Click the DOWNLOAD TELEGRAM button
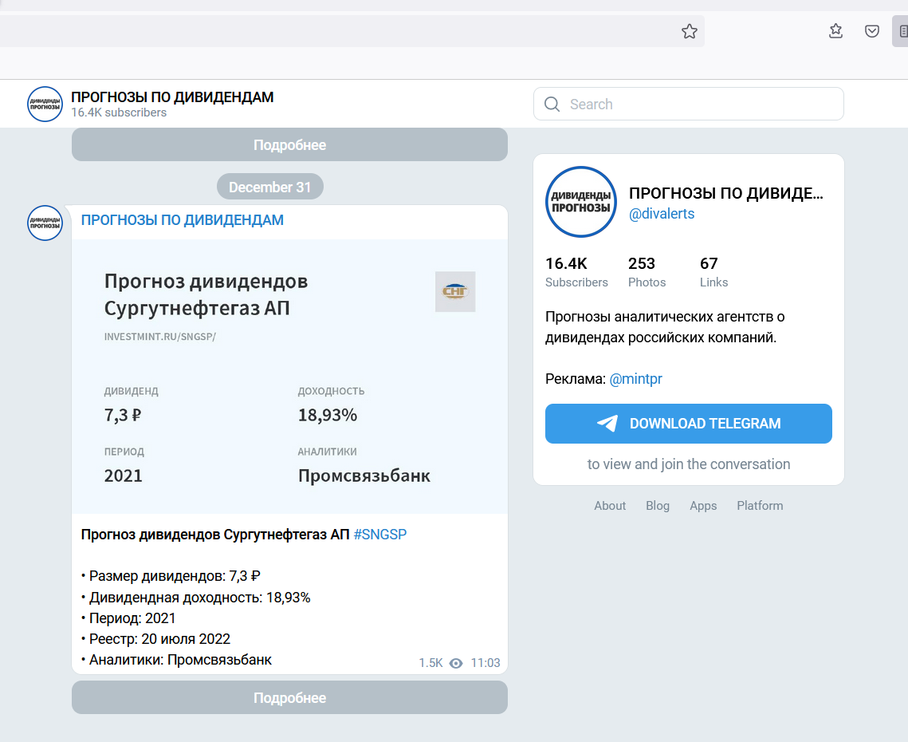Viewport: 908px width, 742px height. click(x=689, y=424)
